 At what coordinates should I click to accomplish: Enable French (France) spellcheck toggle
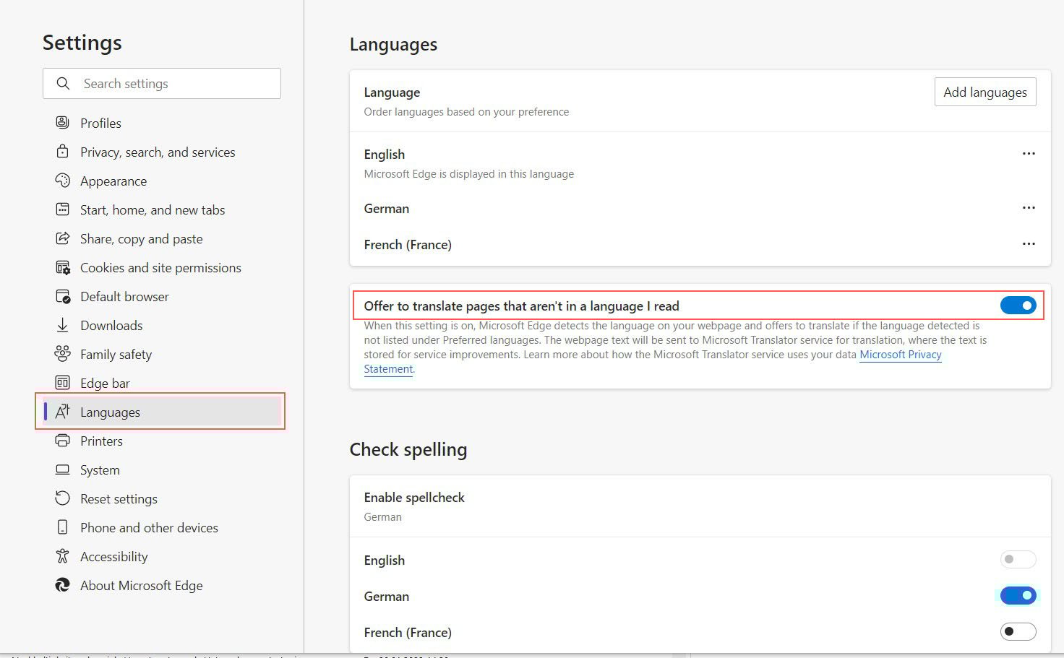[x=1018, y=631]
